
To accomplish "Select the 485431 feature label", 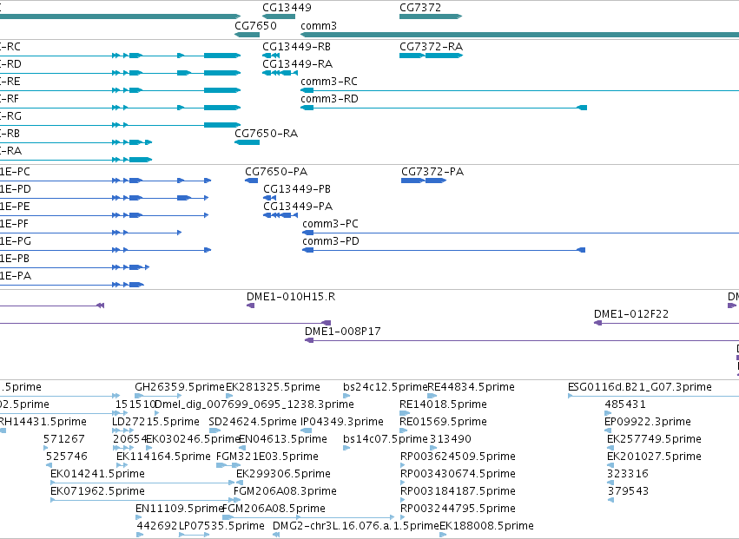I will click(625, 404).
